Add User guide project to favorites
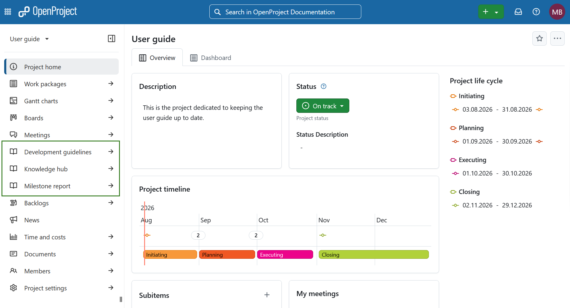This screenshot has height=308, width=570. click(539, 38)
